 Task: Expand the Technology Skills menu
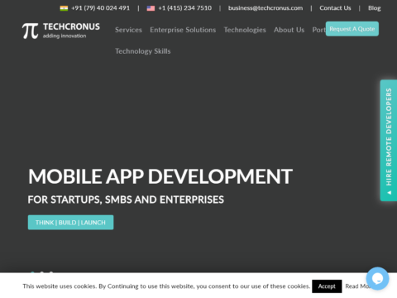point(143,51)
